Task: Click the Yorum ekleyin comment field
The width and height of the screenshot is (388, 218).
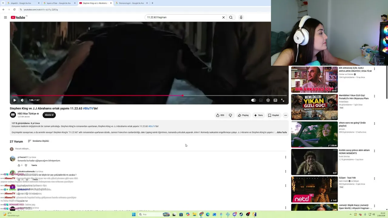Action: pyautogui.click(x=151, y=149)
